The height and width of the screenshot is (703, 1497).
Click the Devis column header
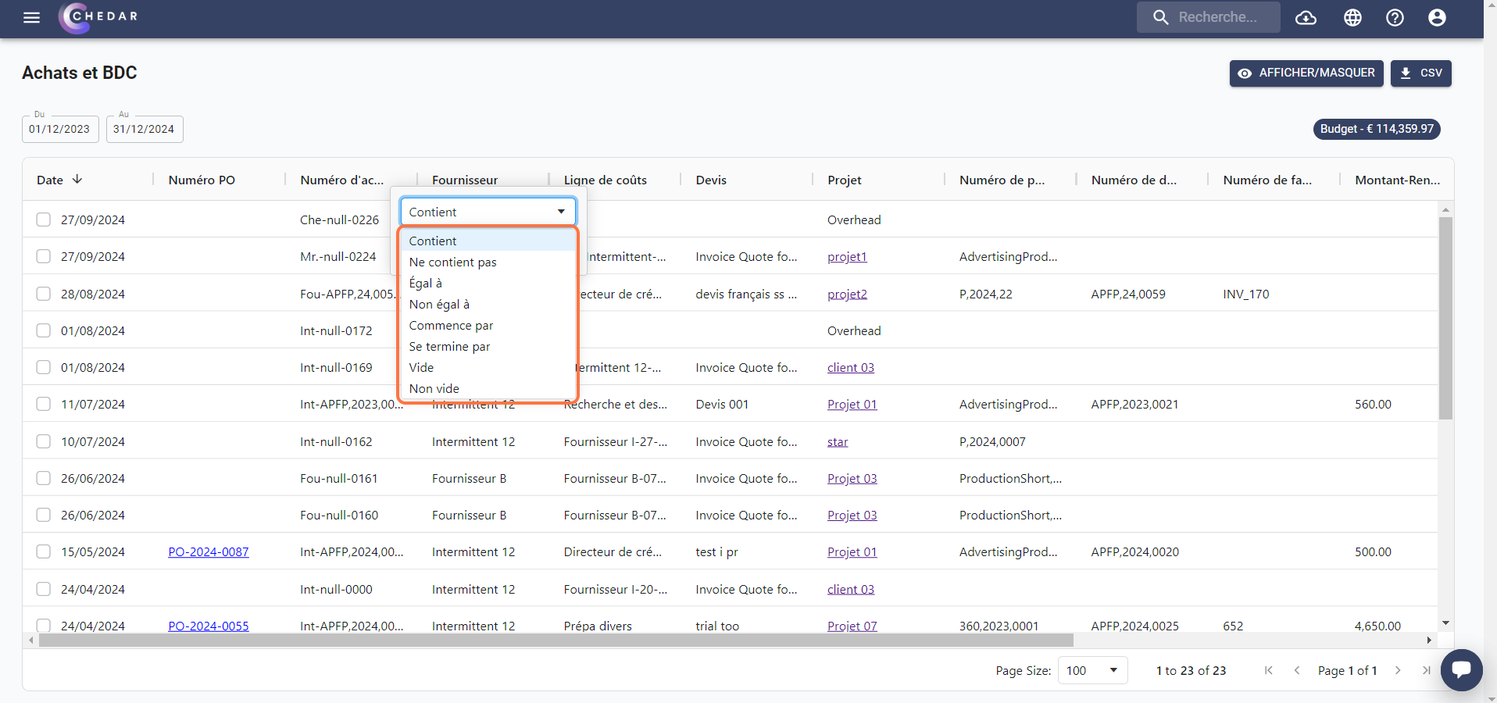tap(711, 180)
